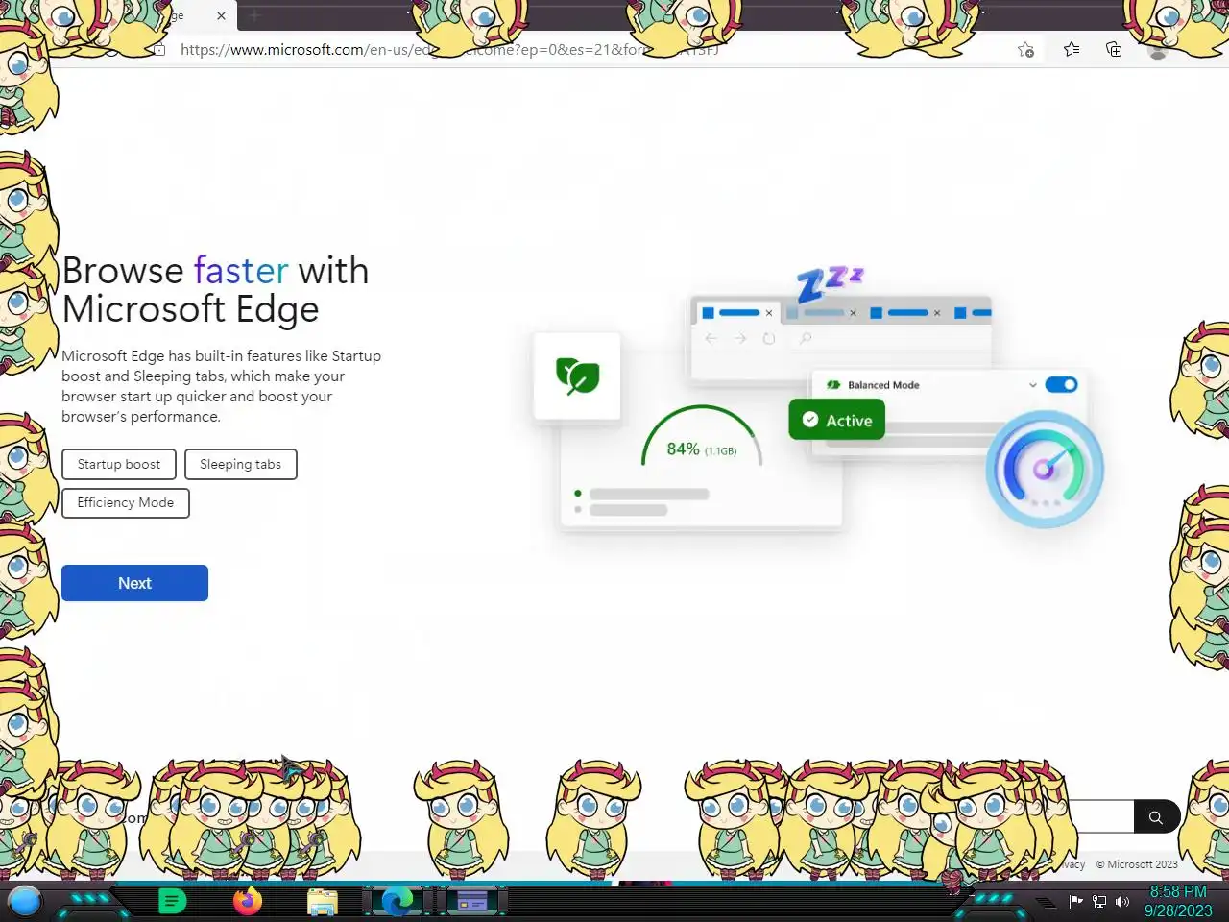
Task: Click the speedometer gauge graphic
Action: pyautogui.click(x=1045, y=469)
